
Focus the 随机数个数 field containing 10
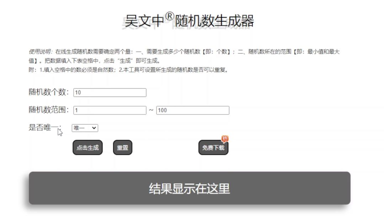[110, 92]
